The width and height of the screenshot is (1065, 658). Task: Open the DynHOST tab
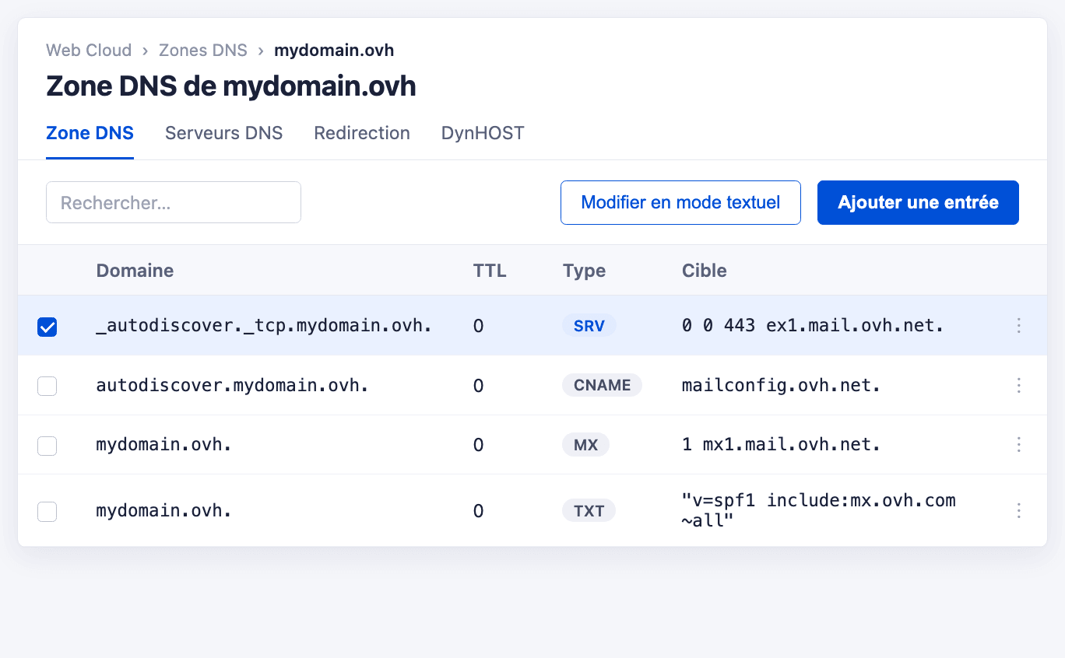[483, 133]
